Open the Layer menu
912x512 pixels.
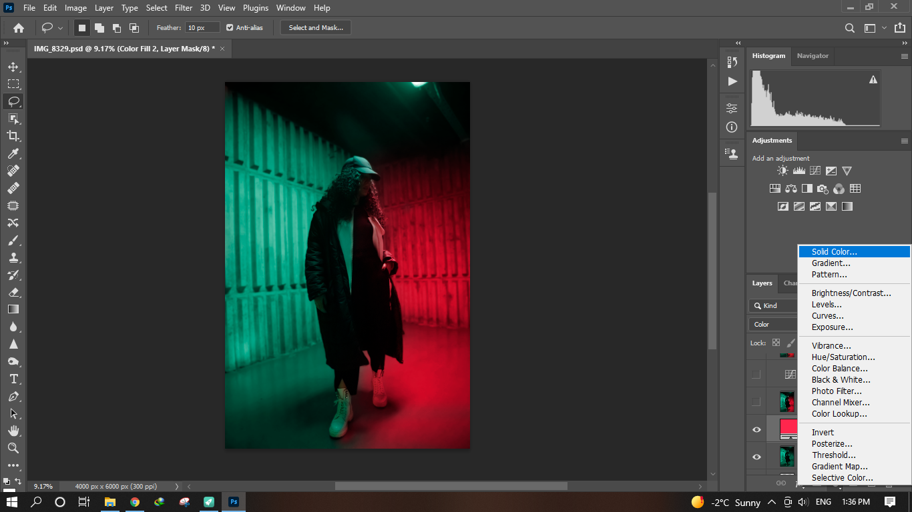(x=104, y=8)
